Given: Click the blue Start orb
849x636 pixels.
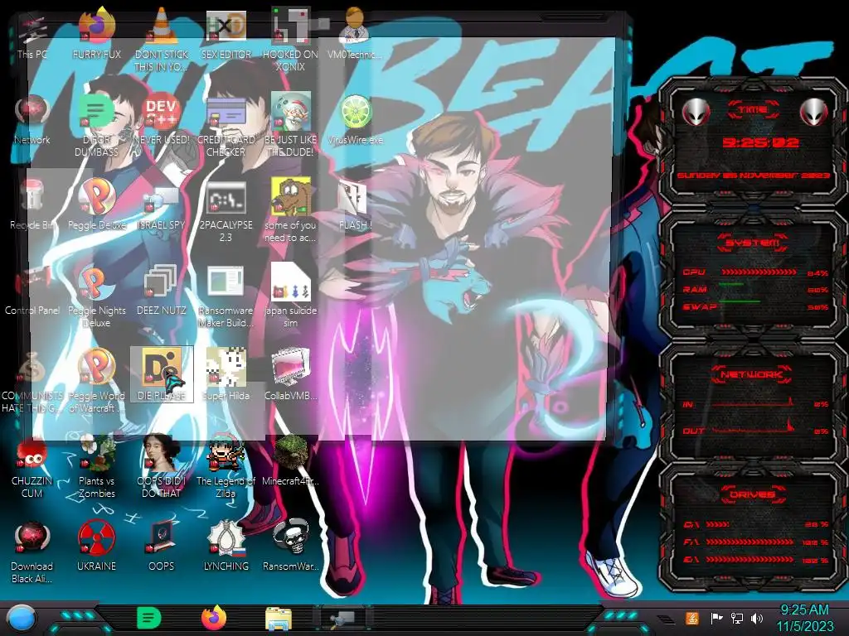Looking at the screenshot, I should [21, 619].
